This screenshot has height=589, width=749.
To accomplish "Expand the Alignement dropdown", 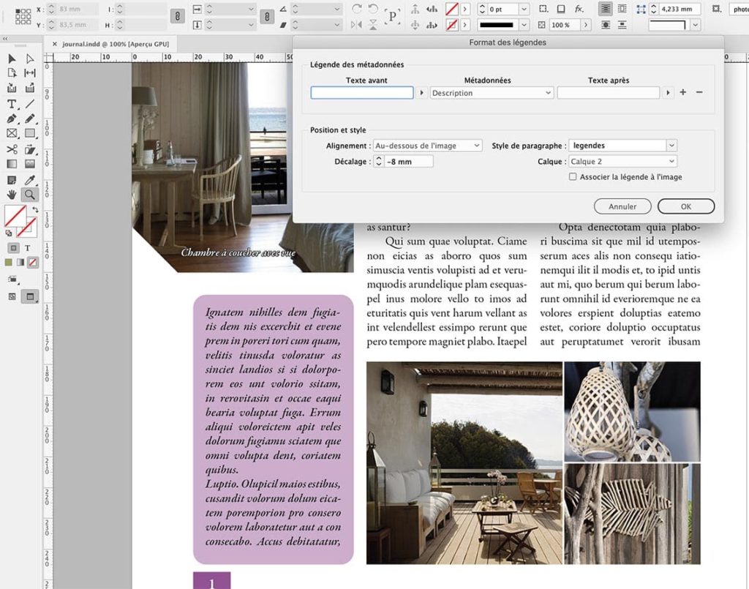I will click(x=427, y=146).
